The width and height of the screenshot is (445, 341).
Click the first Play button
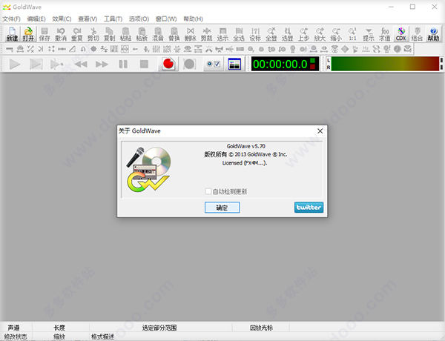15,64
